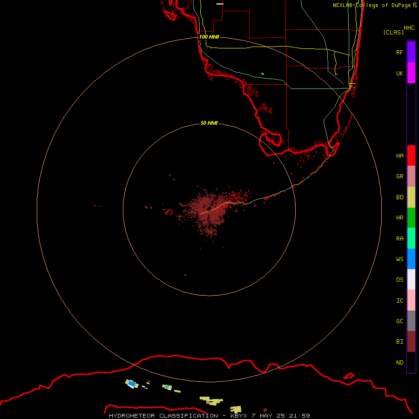419x419 pixels.
Task: Click the HA red legend swatch
Action: click(411, 155)
